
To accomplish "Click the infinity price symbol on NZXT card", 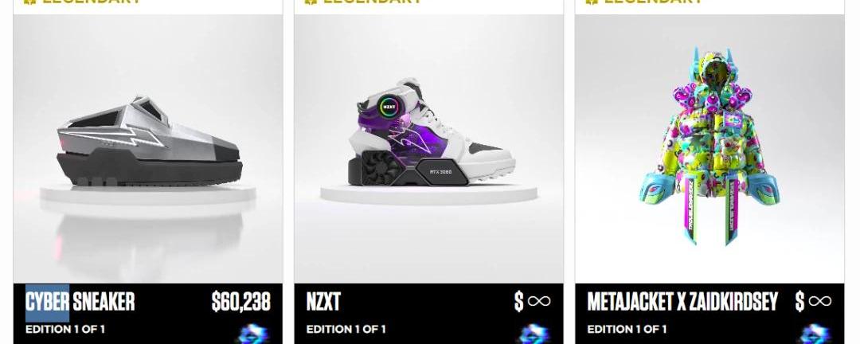I will point(538,301).
